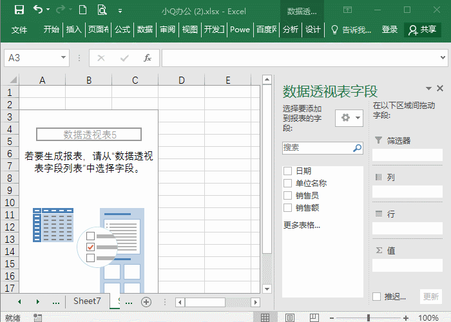Open the Customize Quick Access Toolbar arrow

tap(120, 11)
